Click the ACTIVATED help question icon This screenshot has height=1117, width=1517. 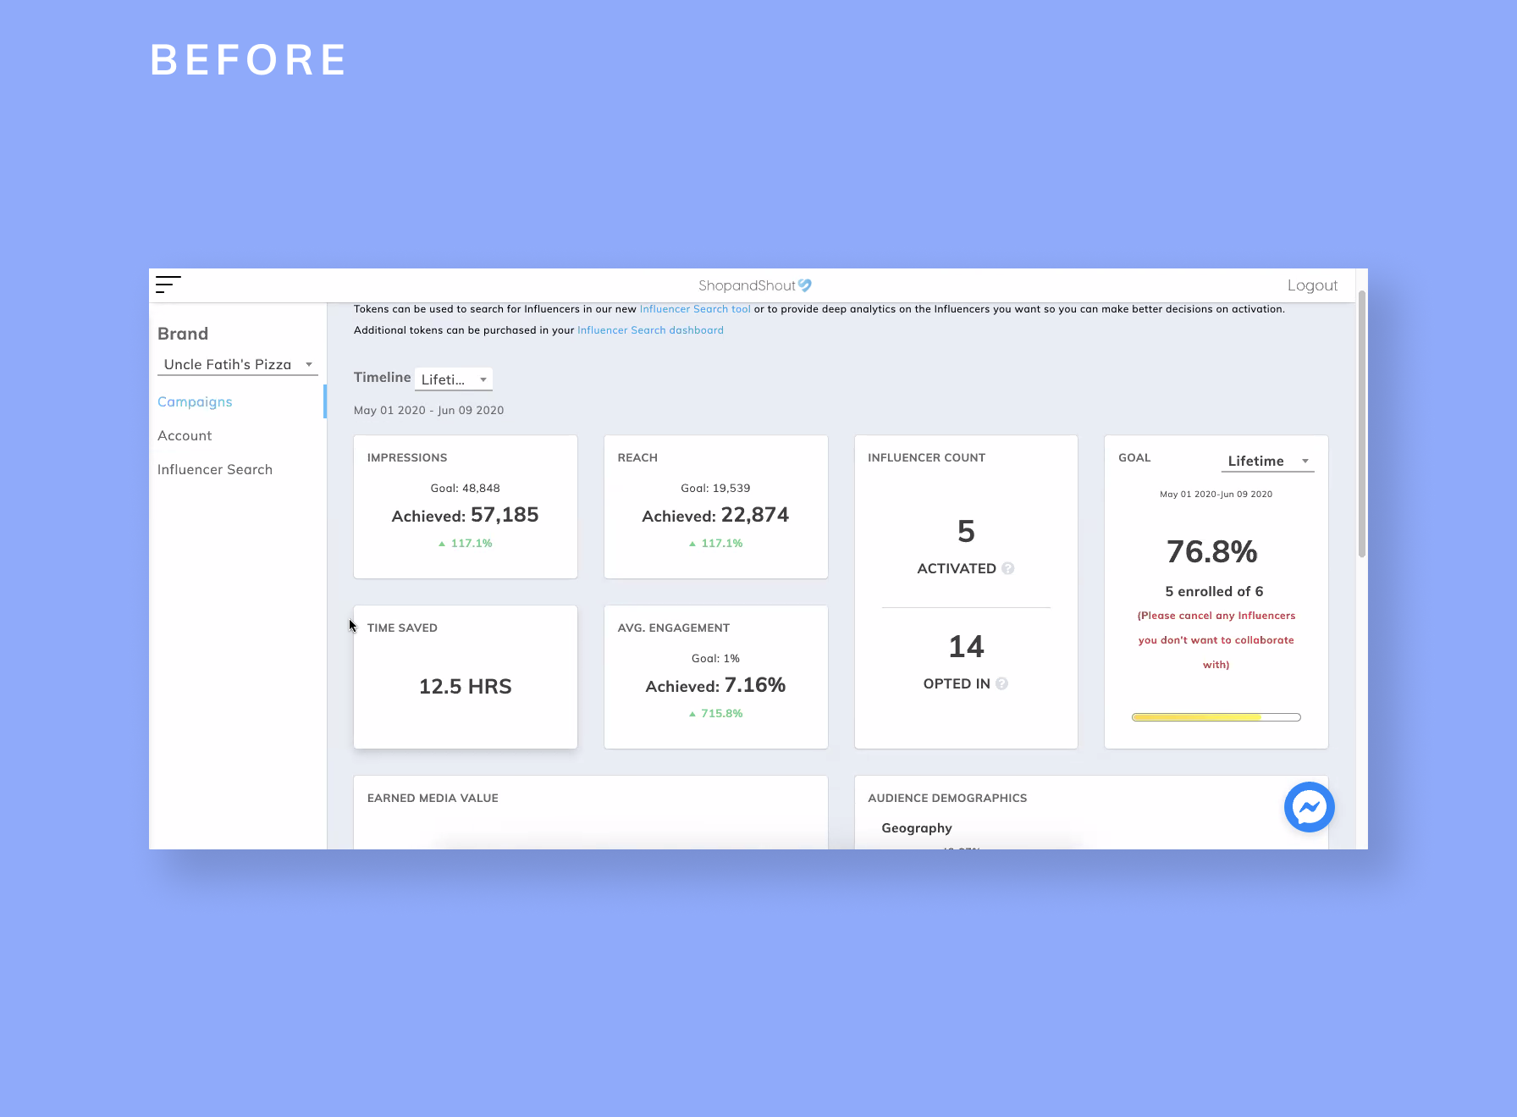[x=1008, y=568]
